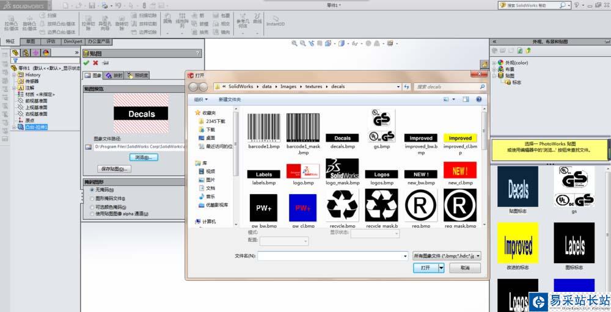
Task: Click Instant3D tool in ribbon
Action: pyautogui.click(x=276, y=21)
